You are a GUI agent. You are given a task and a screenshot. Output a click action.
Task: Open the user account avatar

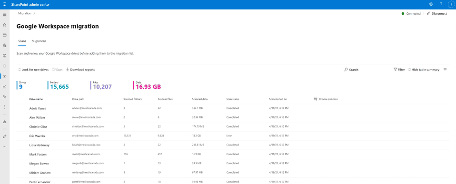point(451,4)
